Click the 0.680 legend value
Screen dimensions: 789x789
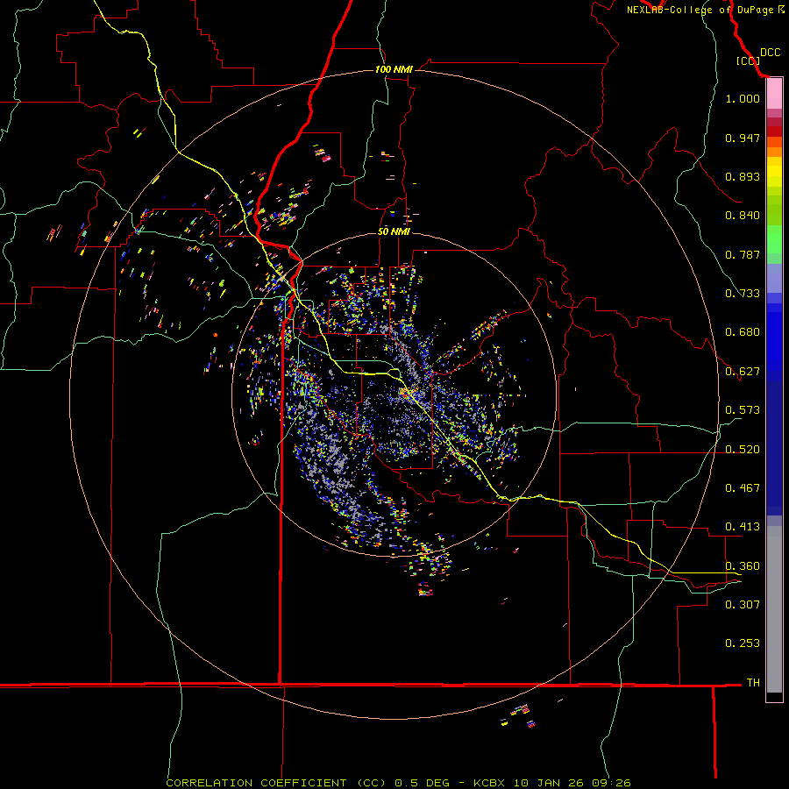pyautogui.click(x=743, y=332)
